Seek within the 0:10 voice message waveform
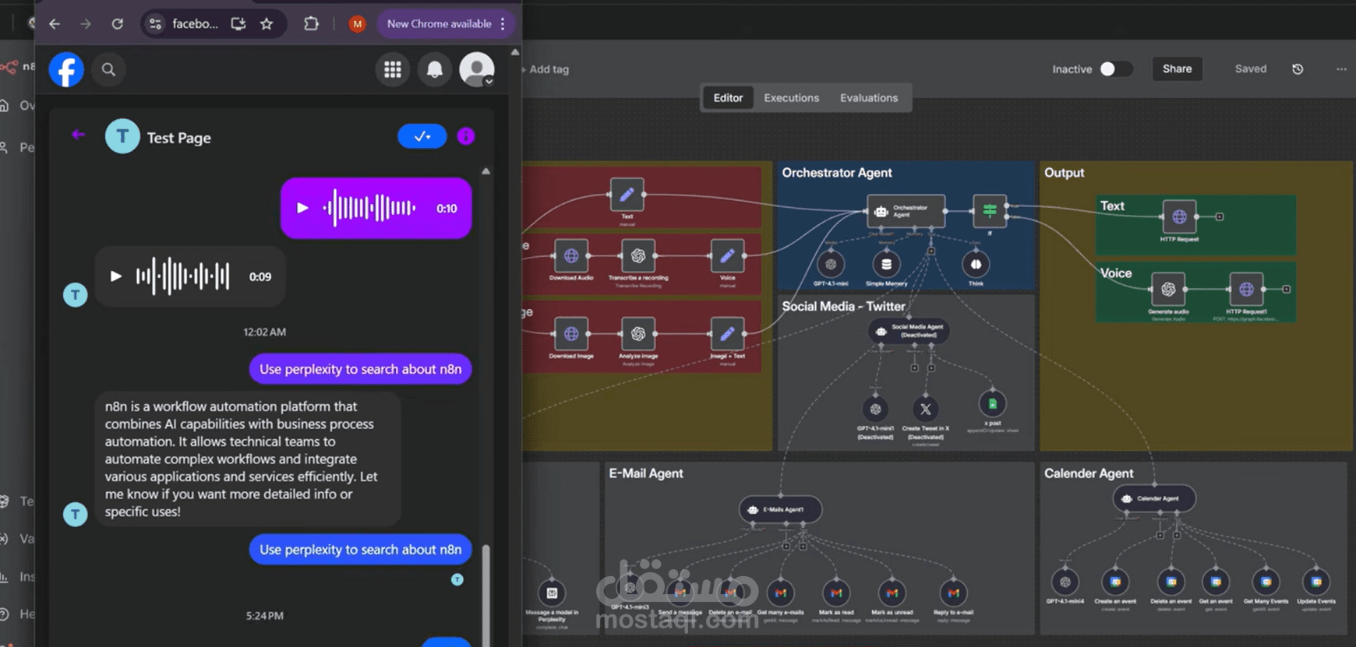The width and height of the screenshot is (1356, 647). click(x=369, y=208)
